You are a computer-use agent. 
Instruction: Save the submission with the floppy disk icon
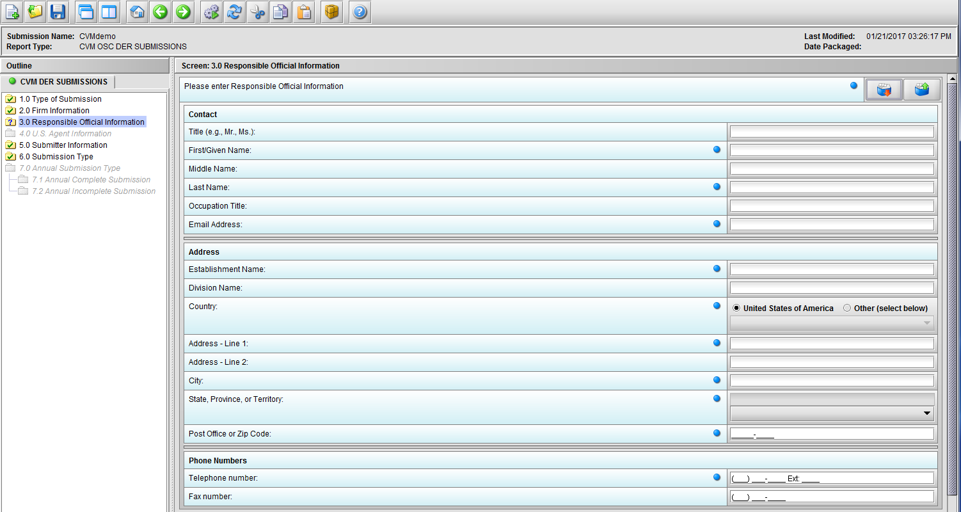58,12
